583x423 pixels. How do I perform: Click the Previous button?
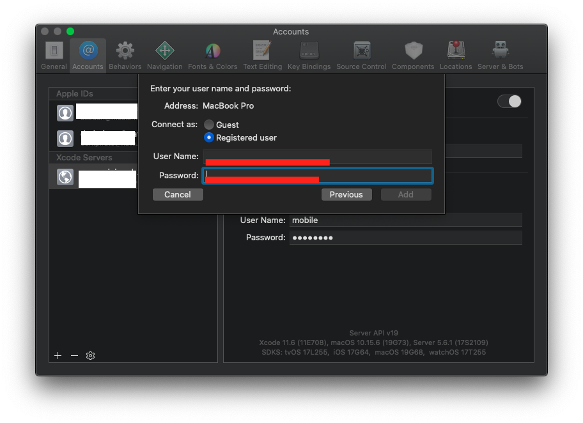point(346,194)
